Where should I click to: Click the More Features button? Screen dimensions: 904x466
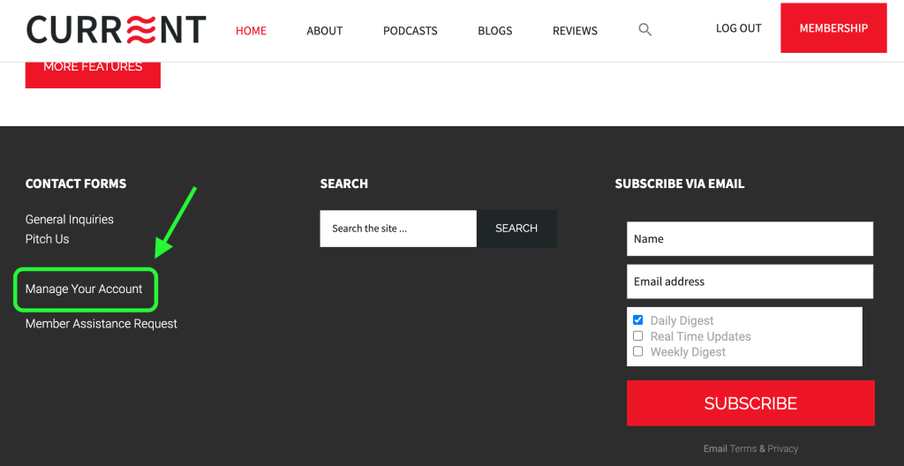pos(93,74)
